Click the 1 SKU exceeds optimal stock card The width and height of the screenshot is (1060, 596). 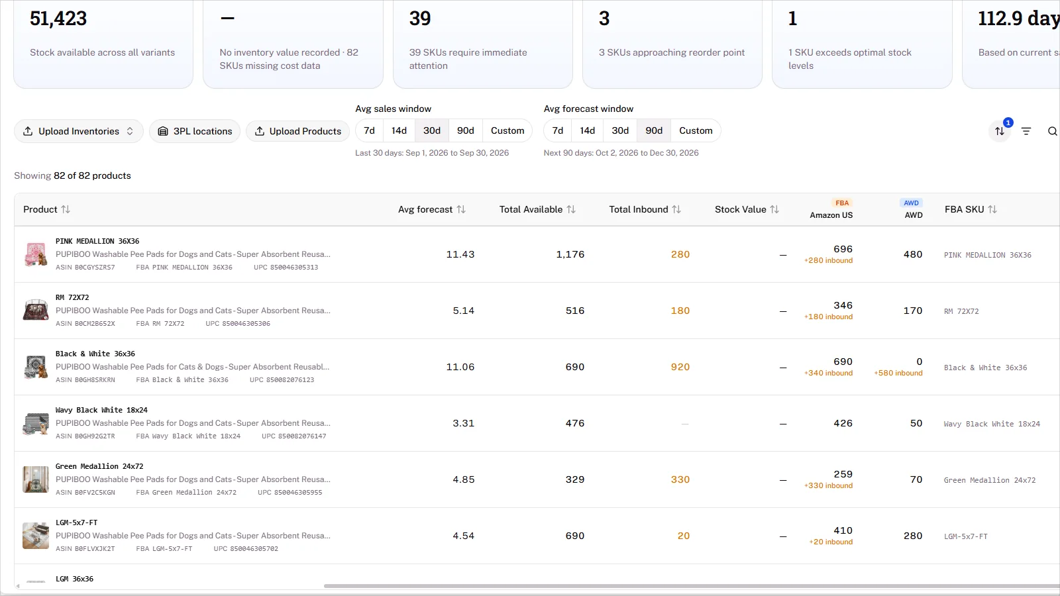coord(862,44)
